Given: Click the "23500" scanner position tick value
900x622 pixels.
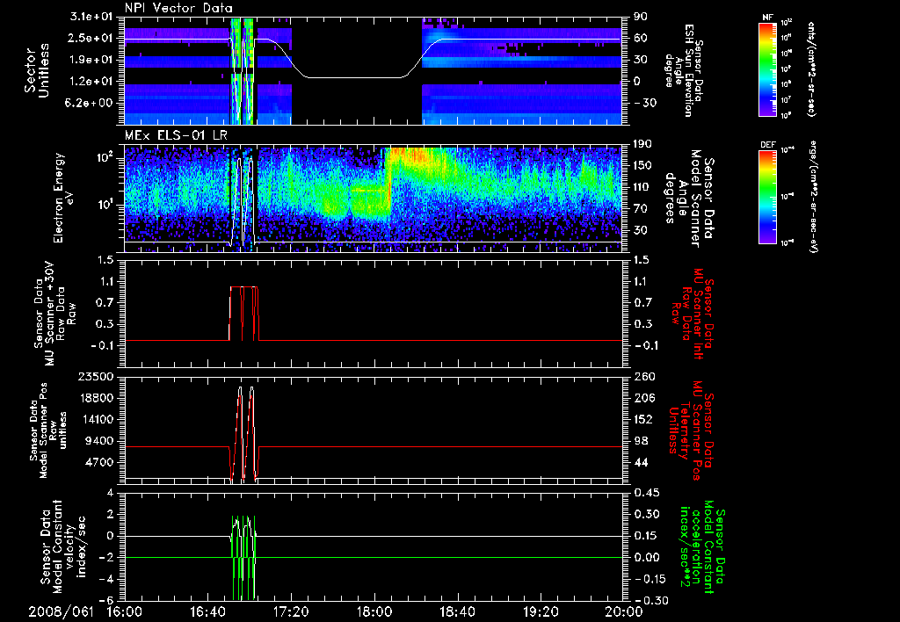Looking at the screenshot, I should [x=95, y=376].
